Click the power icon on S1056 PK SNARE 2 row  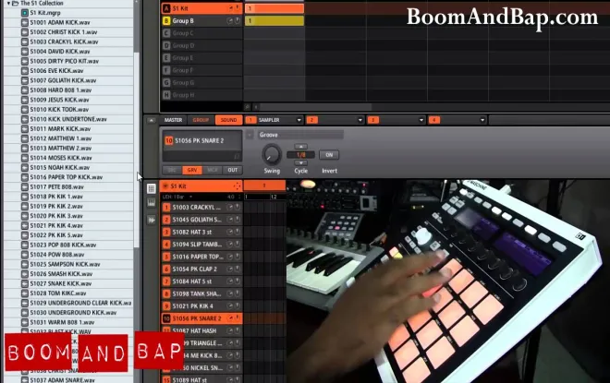coord(237,318)
